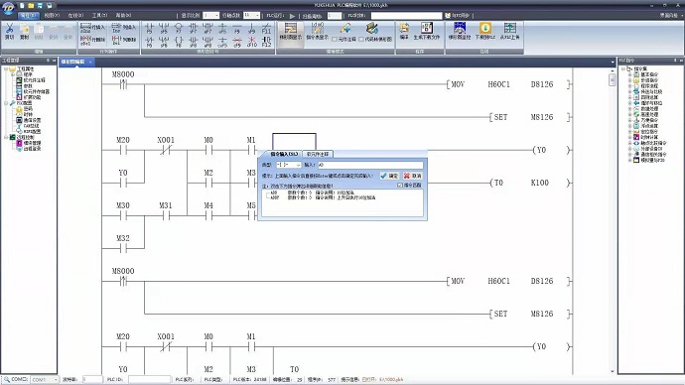Select the F12 ladder symbol icon

pyautogui.click(x=266, y=42)
